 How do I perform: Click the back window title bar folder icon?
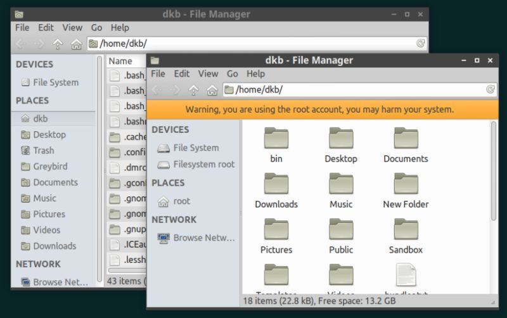point(19,14)
